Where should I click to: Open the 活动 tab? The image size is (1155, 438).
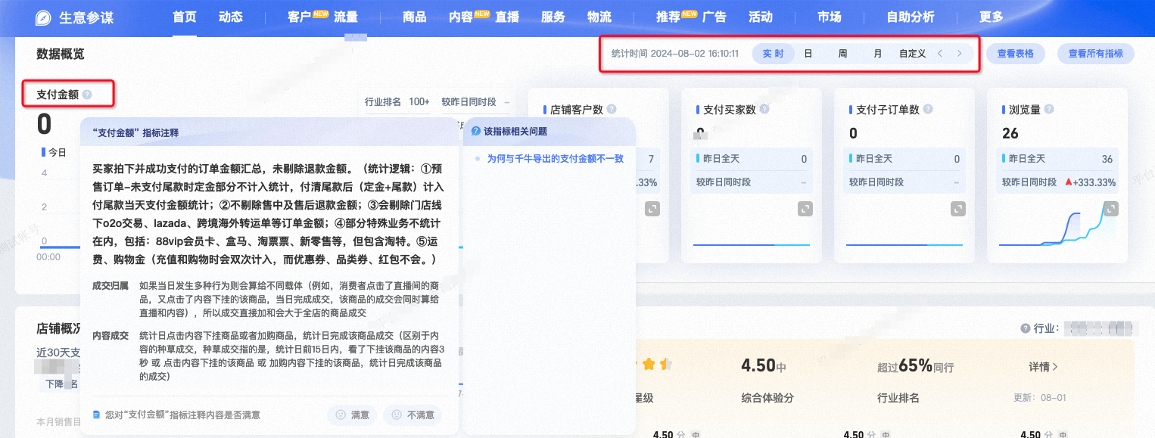click(761, 17)
